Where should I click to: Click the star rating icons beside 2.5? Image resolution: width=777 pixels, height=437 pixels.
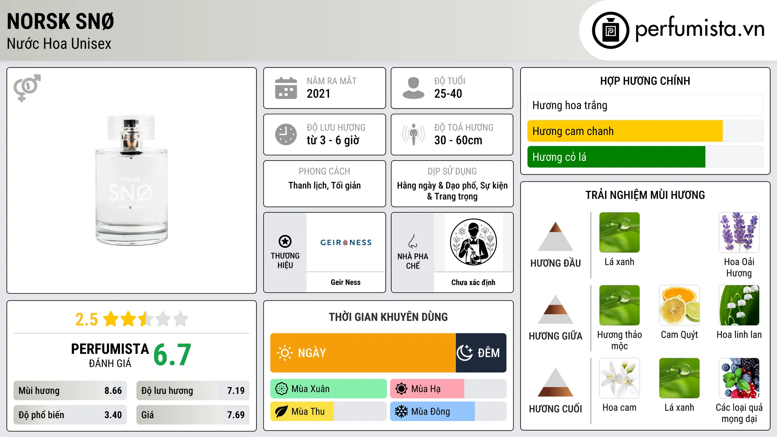146,319
